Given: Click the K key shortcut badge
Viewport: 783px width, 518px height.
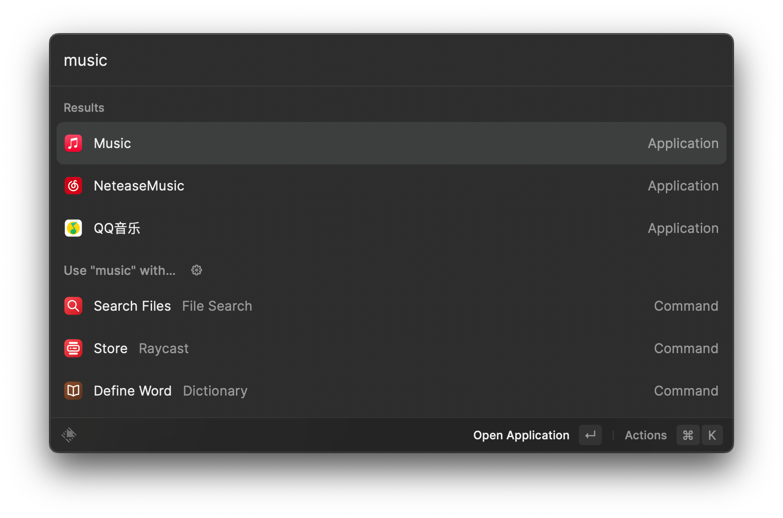Looking at the screenshot, I should click(712, 435).
